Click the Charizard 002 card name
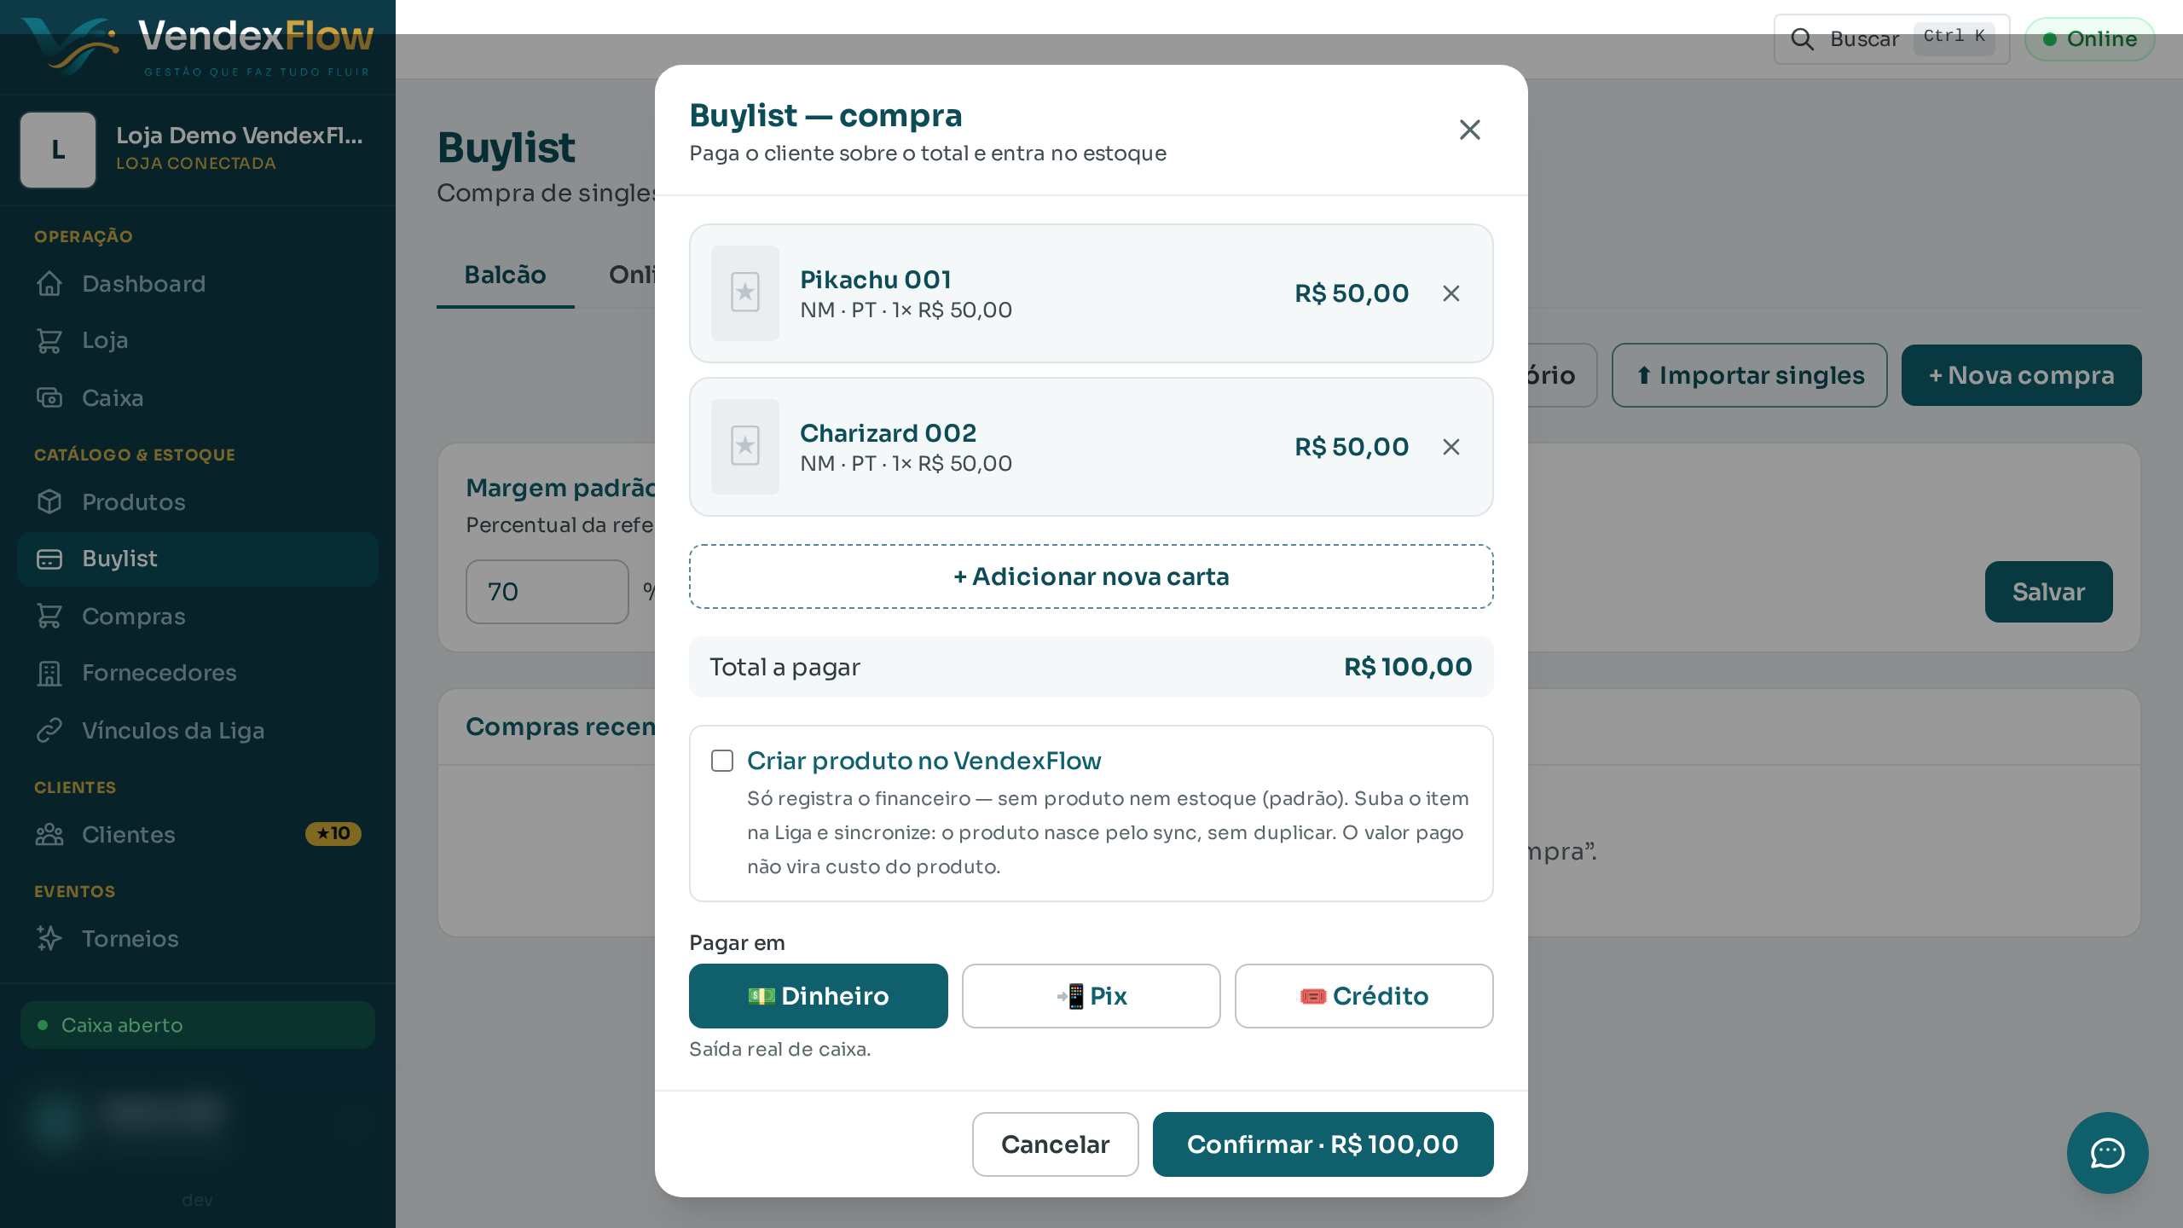The width and height of the screenshot is (2183, 1228). click(x=888, y=433)
